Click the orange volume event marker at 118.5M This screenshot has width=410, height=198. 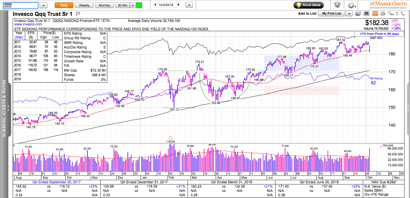click(x=170, y=138)
